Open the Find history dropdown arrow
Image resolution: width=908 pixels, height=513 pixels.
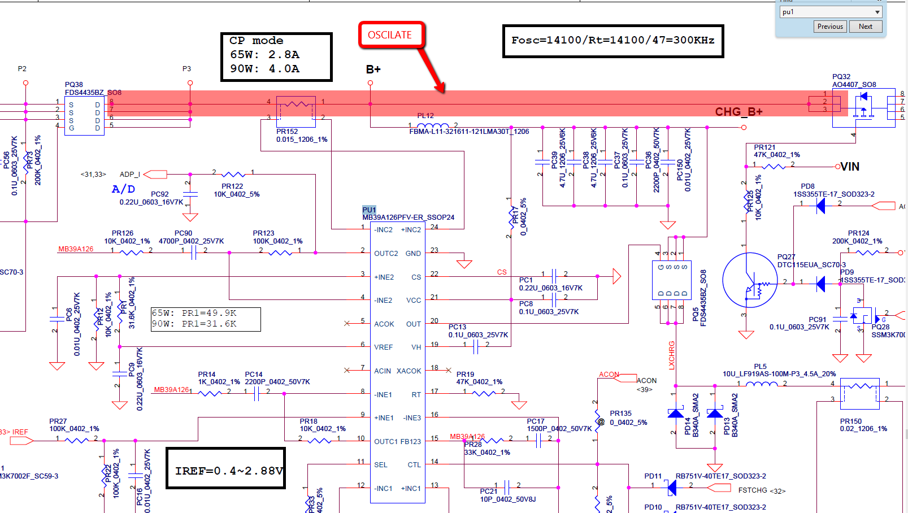877,12
